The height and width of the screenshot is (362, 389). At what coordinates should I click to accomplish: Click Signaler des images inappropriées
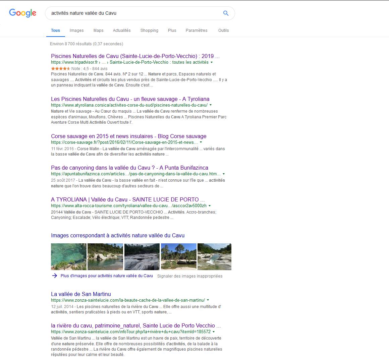[190, 276]
